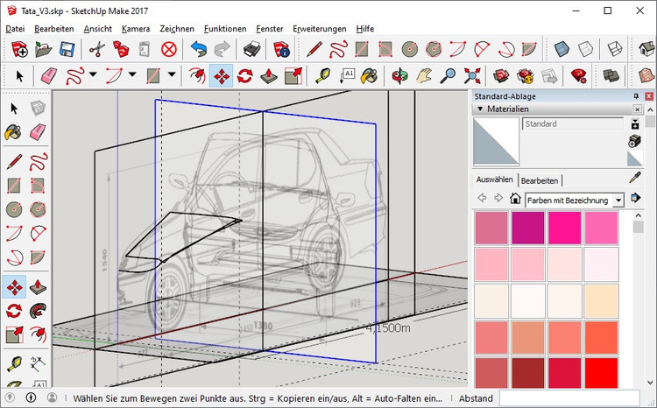Image resolution: width=657 pixels, height=408 pixels.
Task: Open a file with the folder icon
Action: point(43,49)
